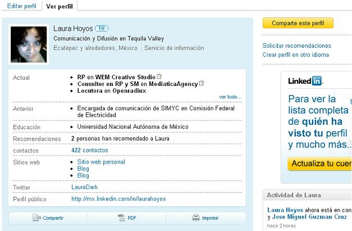352x231 pixels.
Task: Click the Actualiza tu cuenta button
Action: coord(319,164)
